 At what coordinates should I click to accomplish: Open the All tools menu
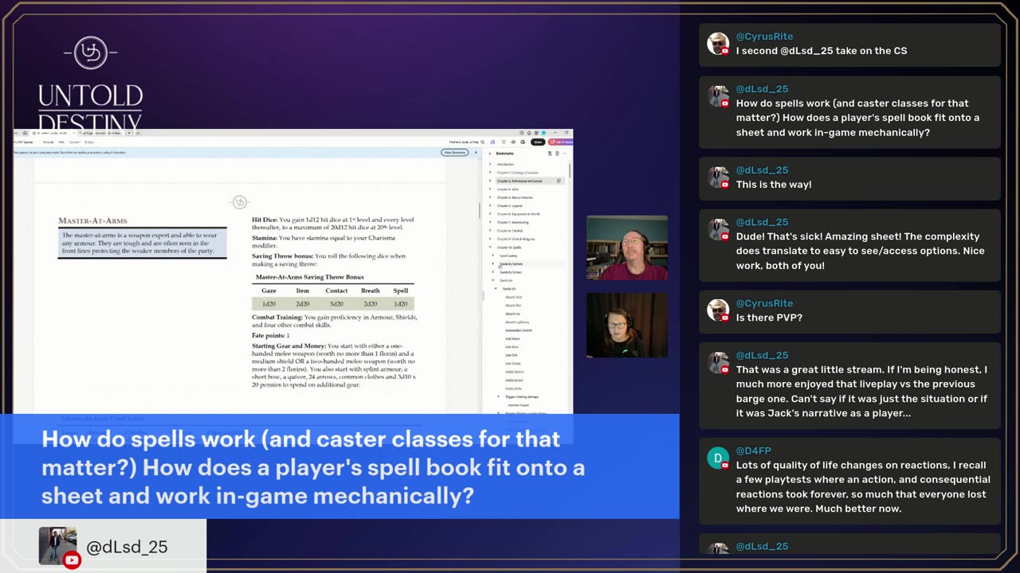pyautogui.click(x=49, y=142)
